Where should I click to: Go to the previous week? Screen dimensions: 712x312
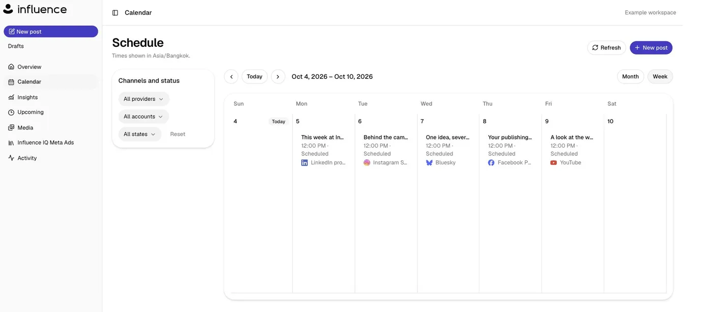[x=231, y=77]
